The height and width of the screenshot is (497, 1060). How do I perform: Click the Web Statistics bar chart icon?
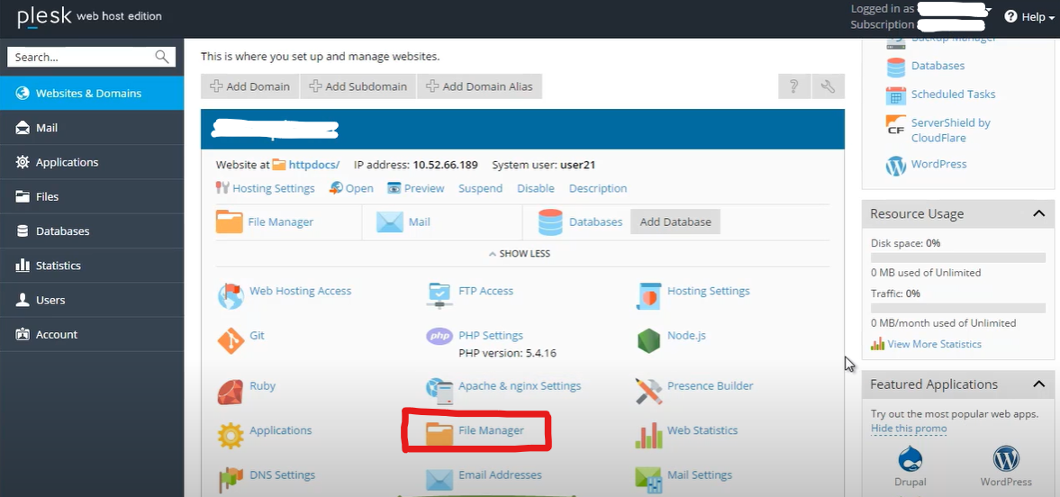tap(648, 436)
